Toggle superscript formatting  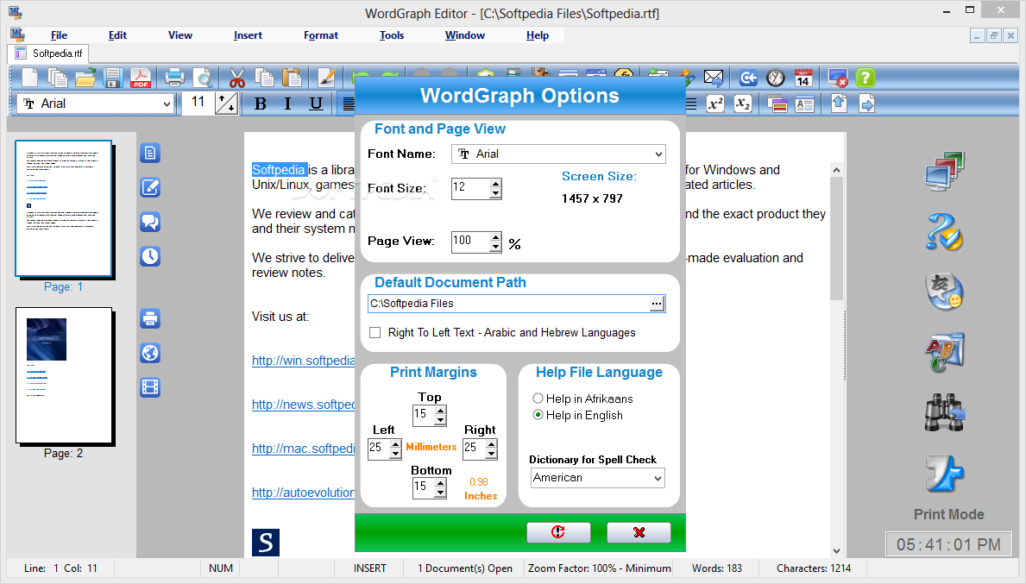click(x=715, y=104)
